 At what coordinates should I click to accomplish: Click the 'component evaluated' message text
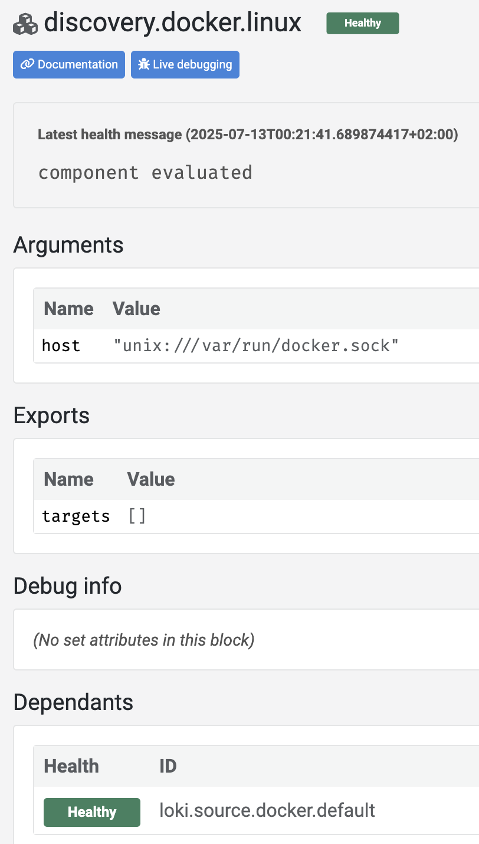[x=145, y=172]
